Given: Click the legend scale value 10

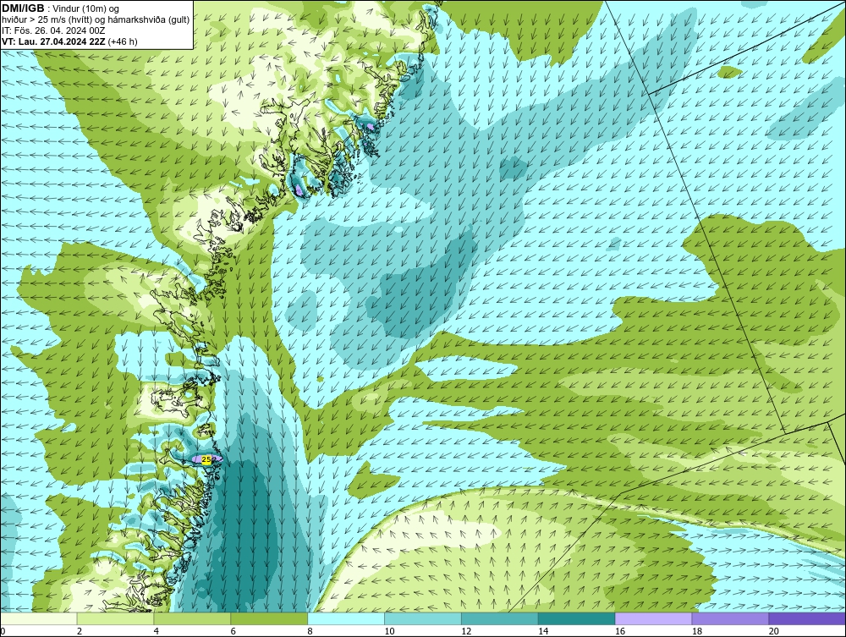Looking at the screenshot, I should tap(389, 631).
